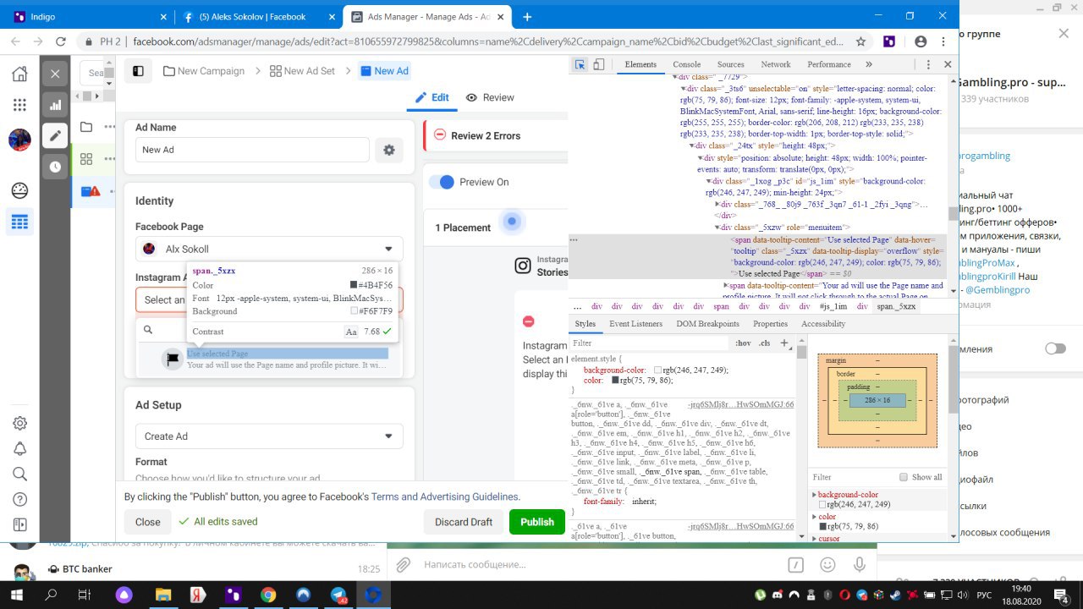This screenshot has width=1083, height=609.
Task: Open Telegram from the taskbar
Action: coord(339,595)
